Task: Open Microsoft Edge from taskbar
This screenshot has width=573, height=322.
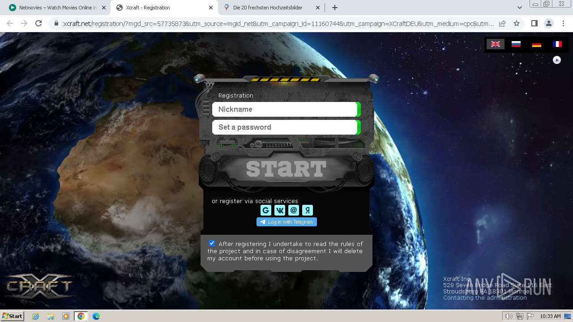Action: (x=96, y=316)
